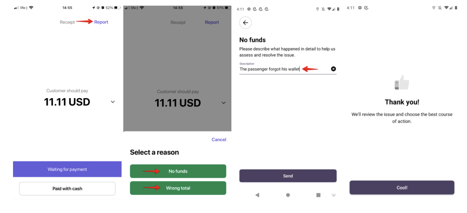Tap the Android recent apps square button

click(318, 195)
